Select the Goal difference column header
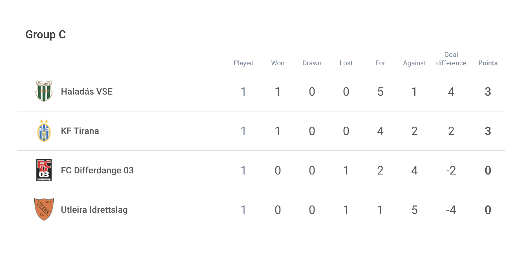 click(x=451, y=59)
